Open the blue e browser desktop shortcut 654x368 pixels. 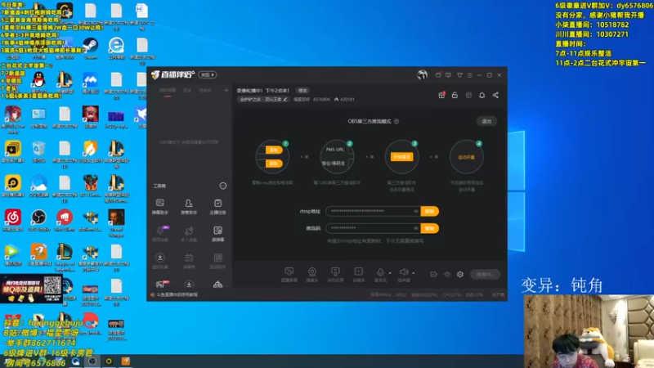pyautogui.click(x=116, y=48)
